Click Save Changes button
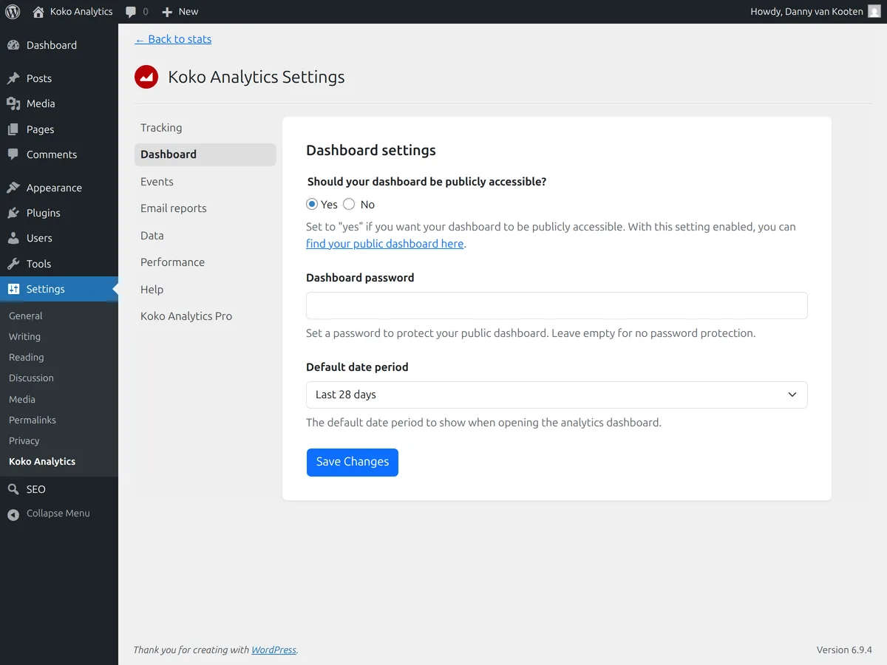 click(x=353, y=463)
